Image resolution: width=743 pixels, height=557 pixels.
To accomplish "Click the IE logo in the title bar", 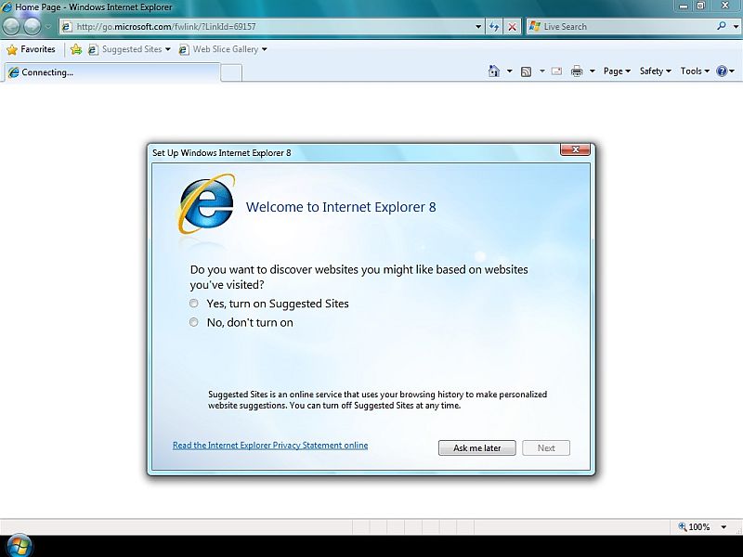I will (x=7, y=6).
